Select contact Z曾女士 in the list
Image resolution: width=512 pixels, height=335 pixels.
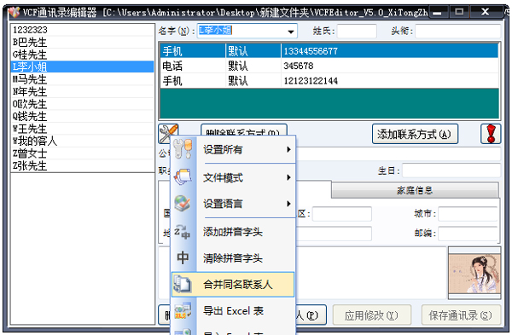pos(82,153)
